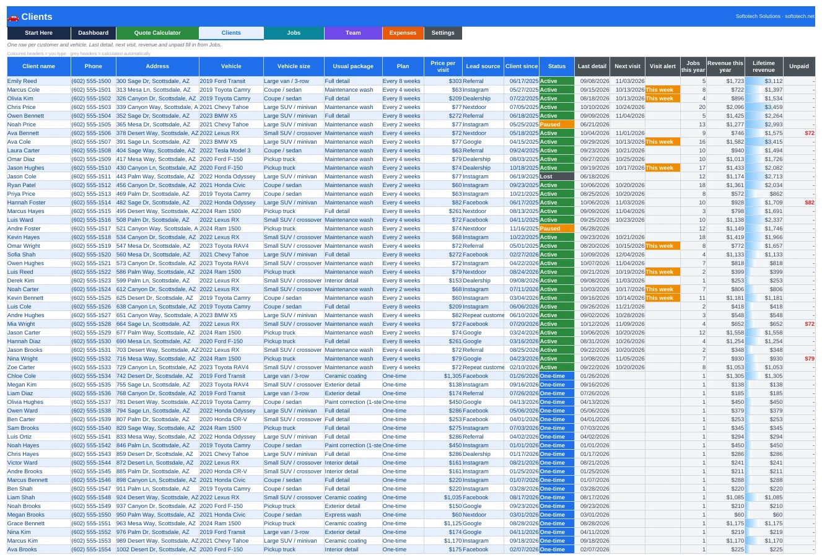822x560 pixels.
Task: Click the This week alert for Marcus Cole
Action: click(x=663, y=90)
